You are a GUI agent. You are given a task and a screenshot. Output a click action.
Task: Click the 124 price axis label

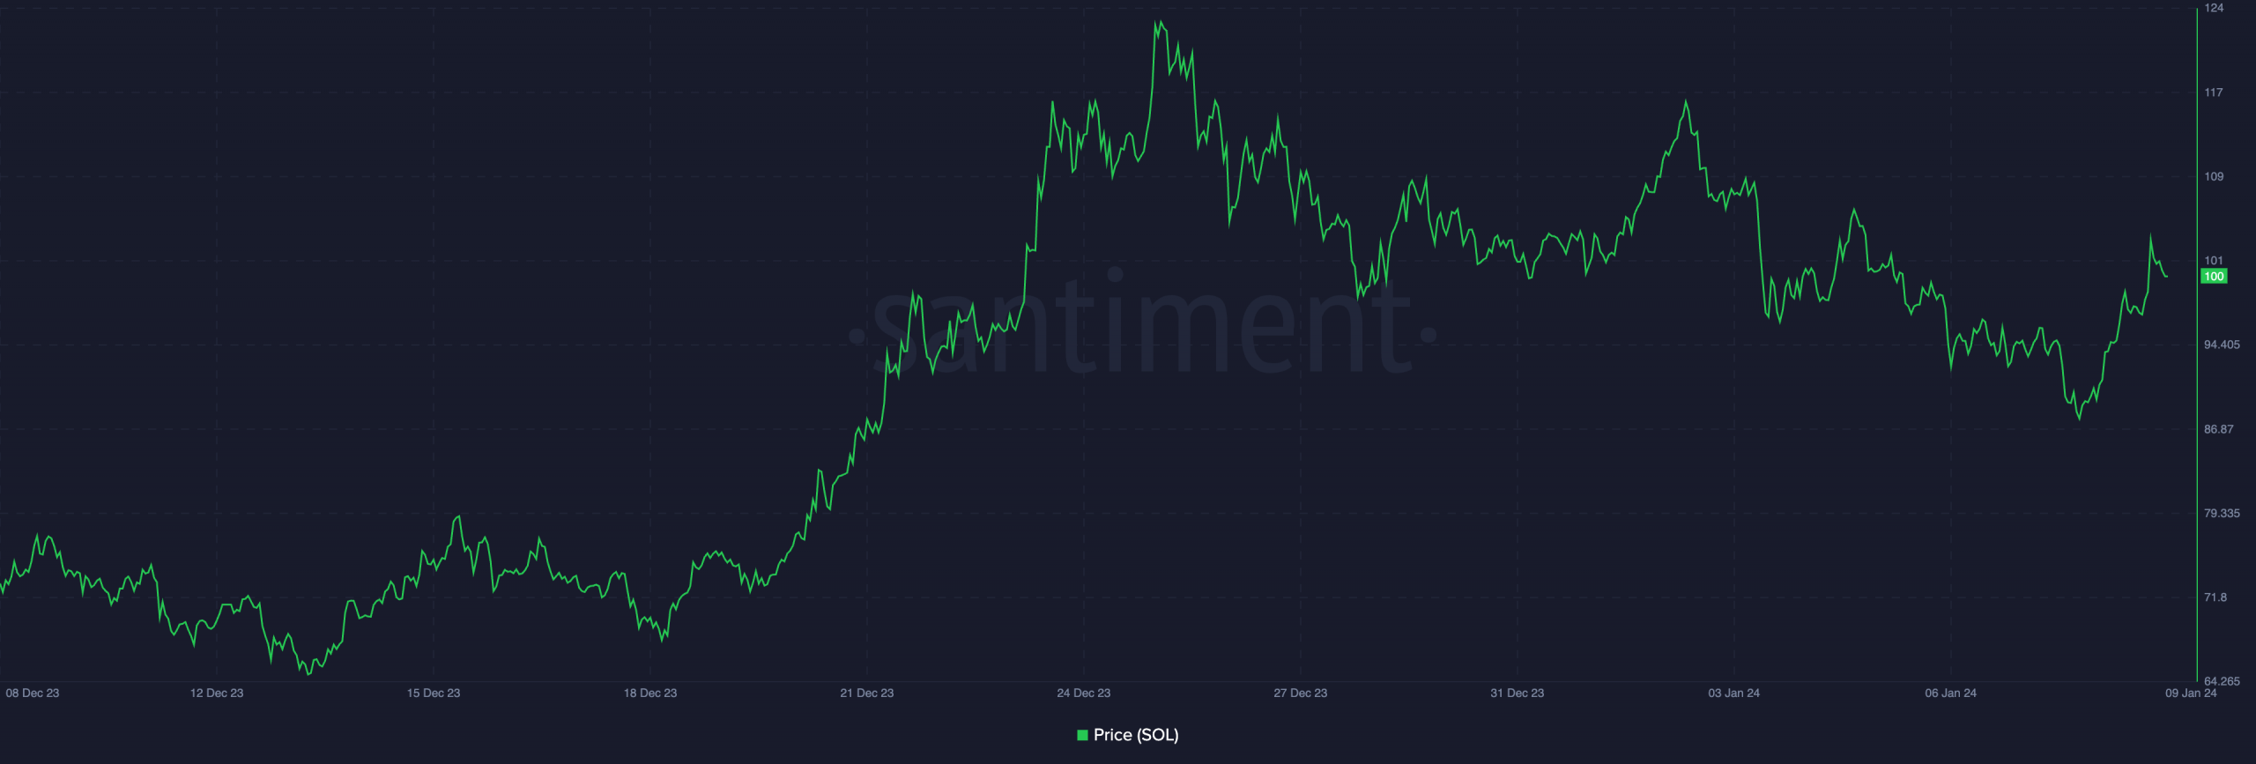(2214, 8)
